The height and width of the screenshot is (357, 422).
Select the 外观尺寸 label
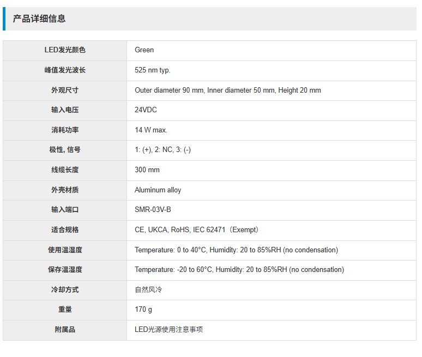pyautogui.click(x=65, y=90)
